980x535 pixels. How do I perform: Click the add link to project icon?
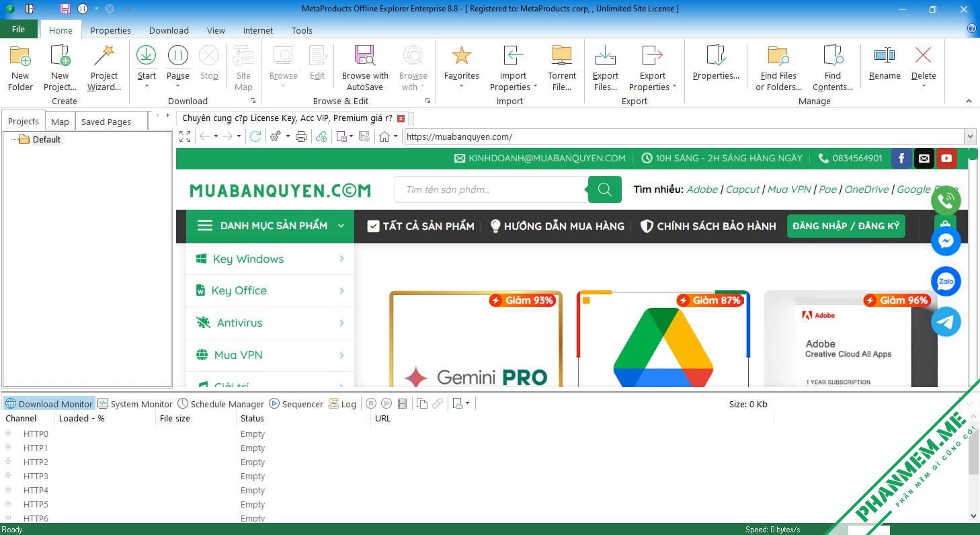point(321,136)
